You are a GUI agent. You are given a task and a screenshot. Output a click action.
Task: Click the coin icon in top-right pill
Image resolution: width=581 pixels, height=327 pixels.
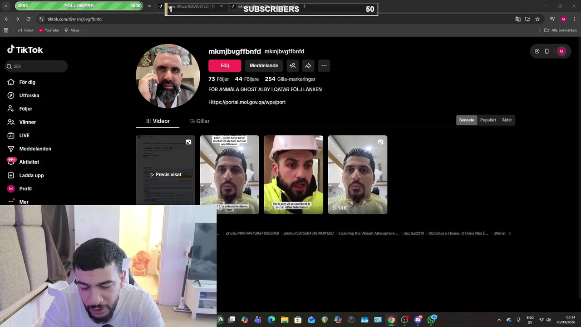[537, 51]
